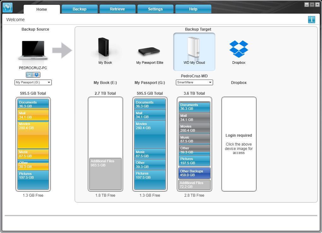Image resolution: width=322 pixels, height=233 pixels.
Task: Select Other Backups 459.0 GB segment
Action: pos(194,173)
